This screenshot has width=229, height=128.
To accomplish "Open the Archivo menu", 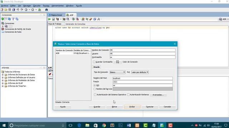I will point(5,6).
